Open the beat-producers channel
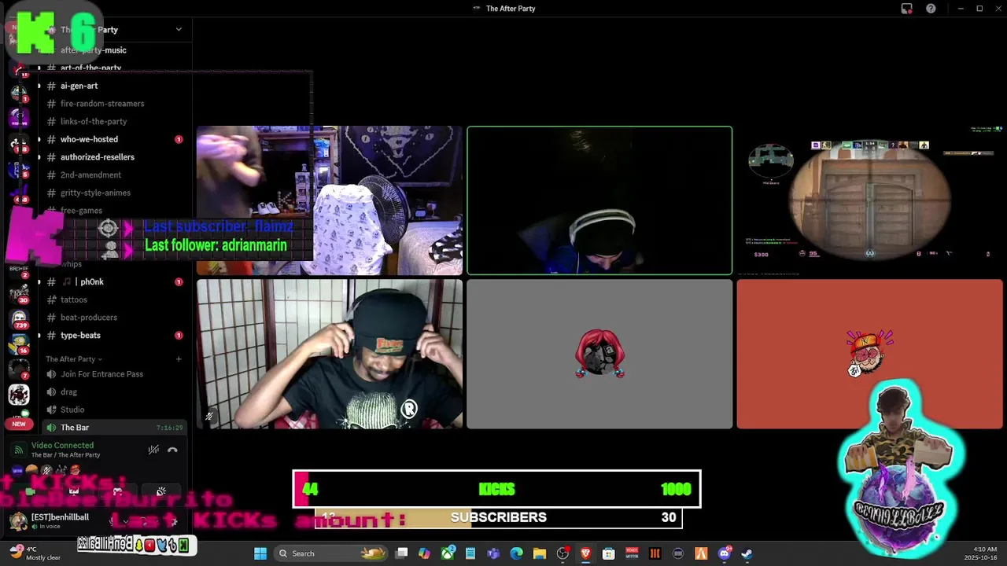 tap(115, 318)
